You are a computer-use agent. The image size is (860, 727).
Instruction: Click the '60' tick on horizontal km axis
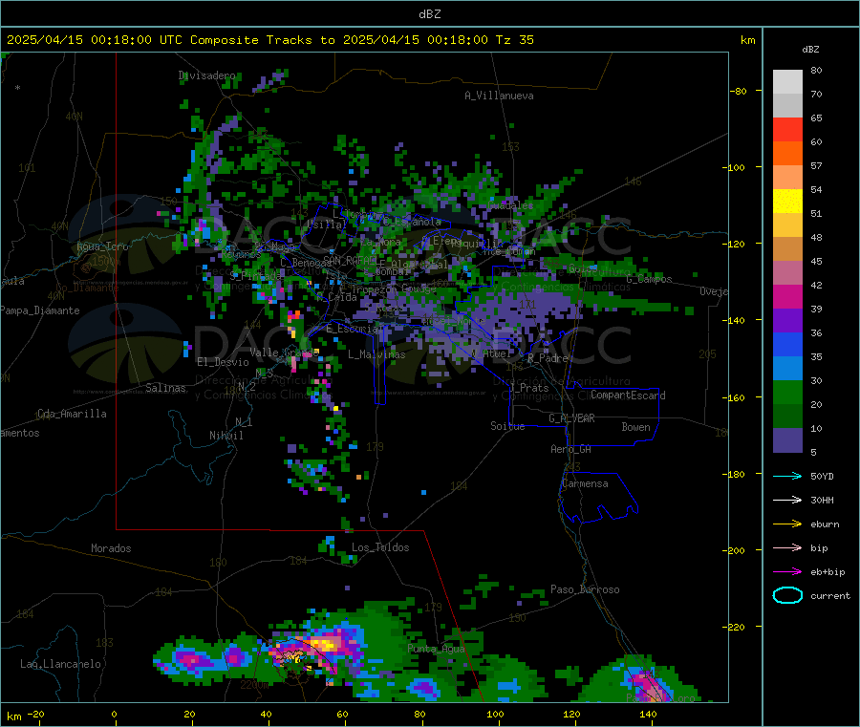point(342,714)
